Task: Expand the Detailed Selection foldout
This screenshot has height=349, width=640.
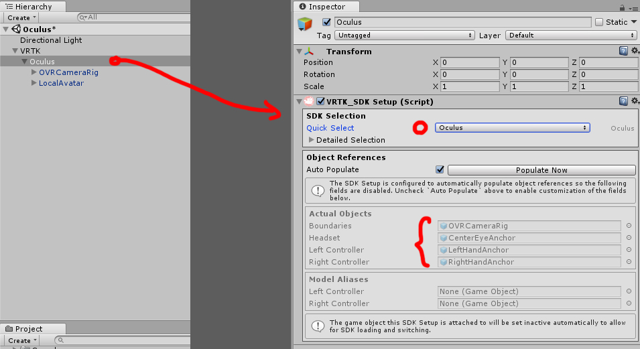Action: point(312,139)
